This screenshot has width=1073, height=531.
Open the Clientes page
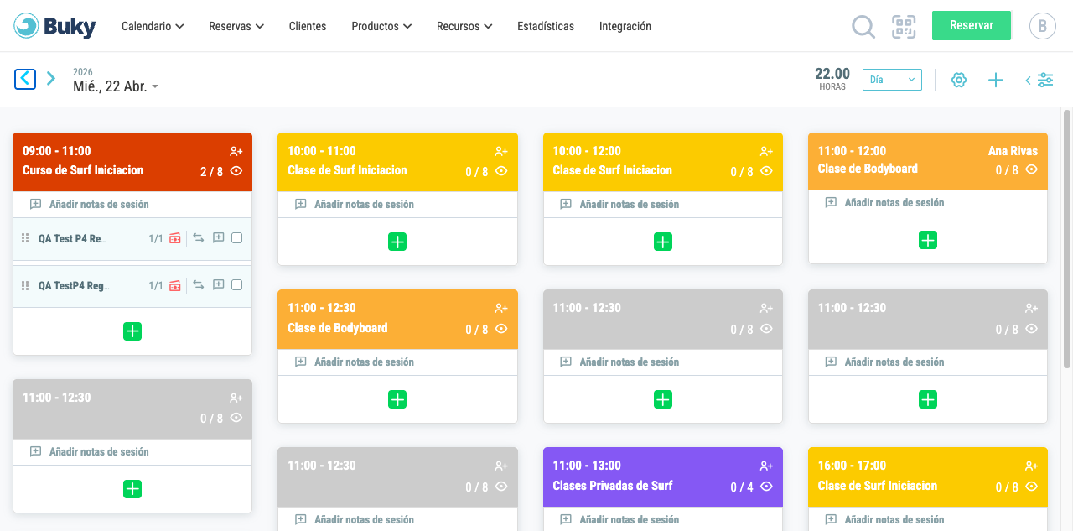pyautogui.click(x=308, y=26)
